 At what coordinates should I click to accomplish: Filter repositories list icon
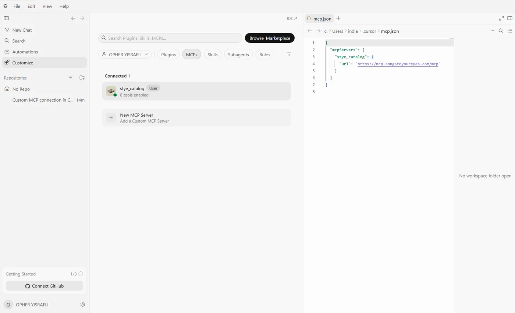(70, 78)
